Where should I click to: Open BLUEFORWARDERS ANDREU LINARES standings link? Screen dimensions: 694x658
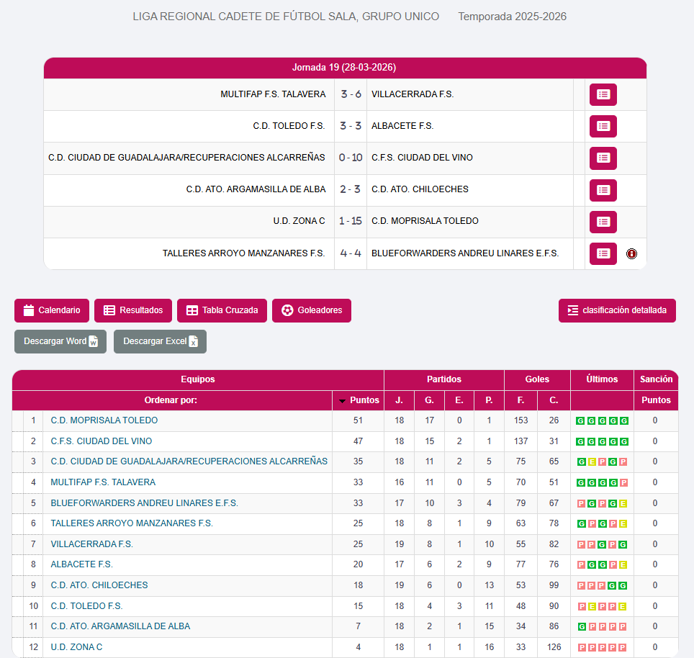point(144,503)
